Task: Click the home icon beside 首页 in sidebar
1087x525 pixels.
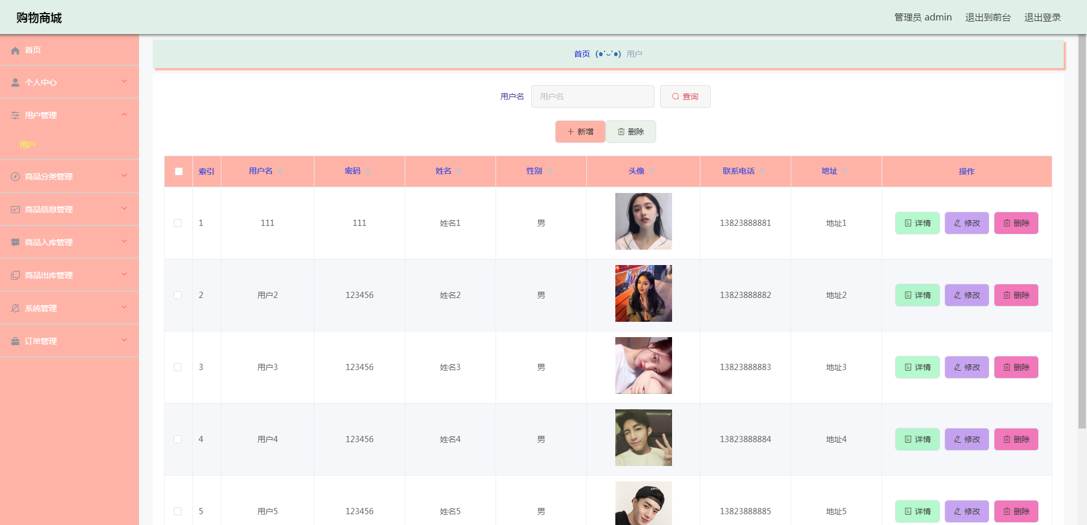Action: 15,51
